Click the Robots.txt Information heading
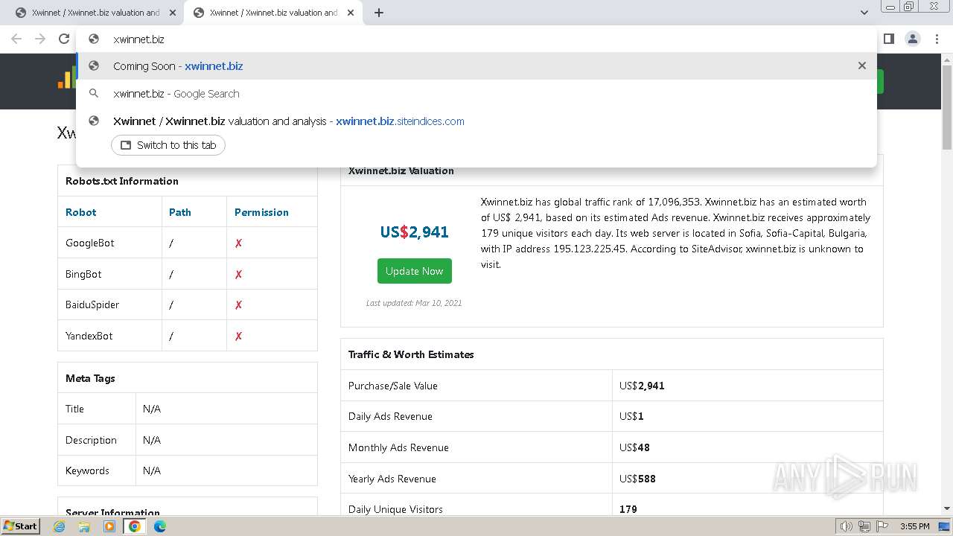 click(122, 181)
